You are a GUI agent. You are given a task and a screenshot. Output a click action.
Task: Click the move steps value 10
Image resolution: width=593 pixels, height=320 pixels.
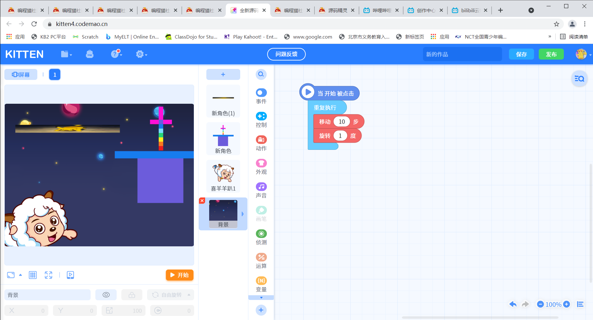click(342, 122)
